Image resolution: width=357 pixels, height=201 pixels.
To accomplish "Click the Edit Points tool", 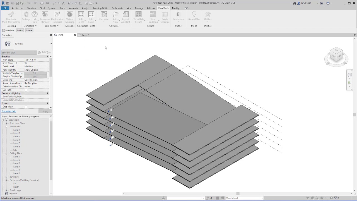I will click(x=91, y=17).
